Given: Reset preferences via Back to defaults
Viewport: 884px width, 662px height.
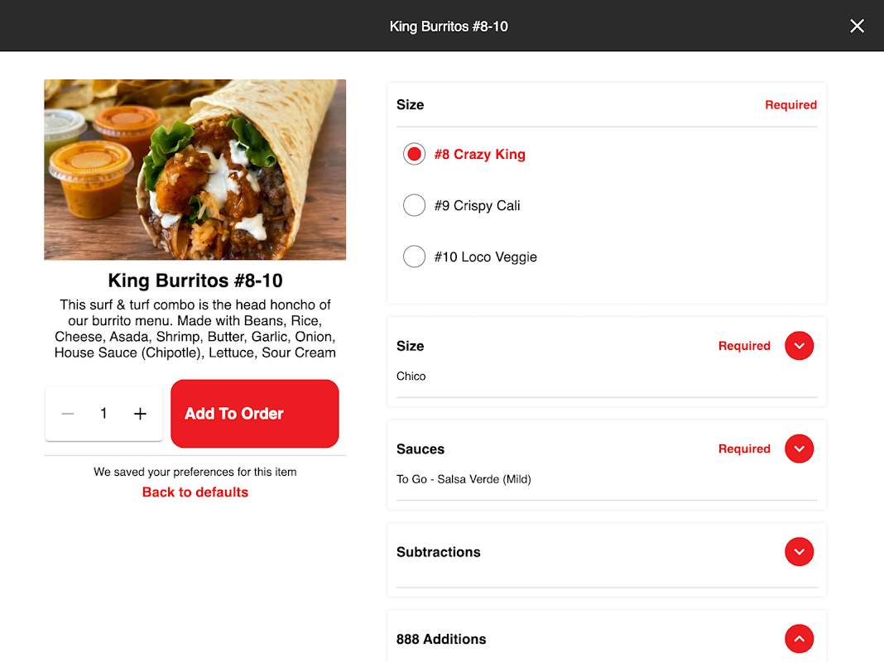Looking at the screenshot, I should (195, 492).
